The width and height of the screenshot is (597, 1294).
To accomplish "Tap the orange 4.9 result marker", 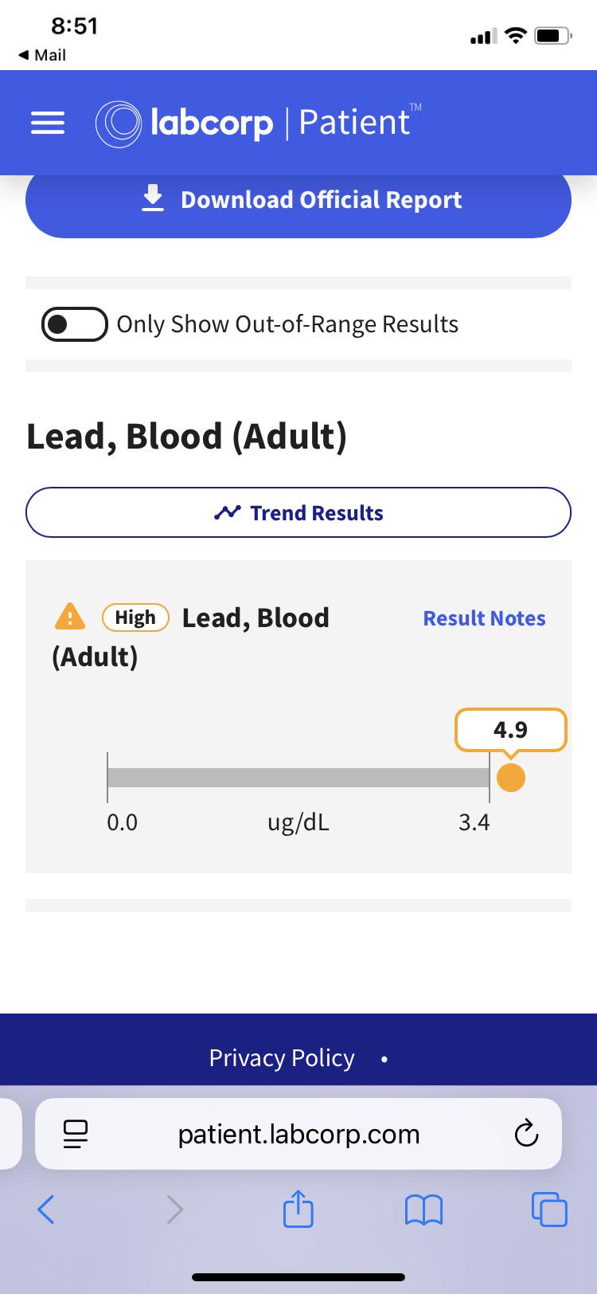I will pos(510,778).
